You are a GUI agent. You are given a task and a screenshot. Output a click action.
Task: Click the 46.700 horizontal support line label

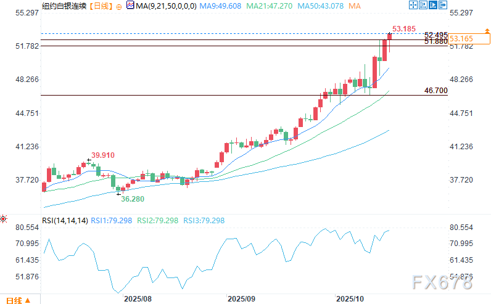435,91
